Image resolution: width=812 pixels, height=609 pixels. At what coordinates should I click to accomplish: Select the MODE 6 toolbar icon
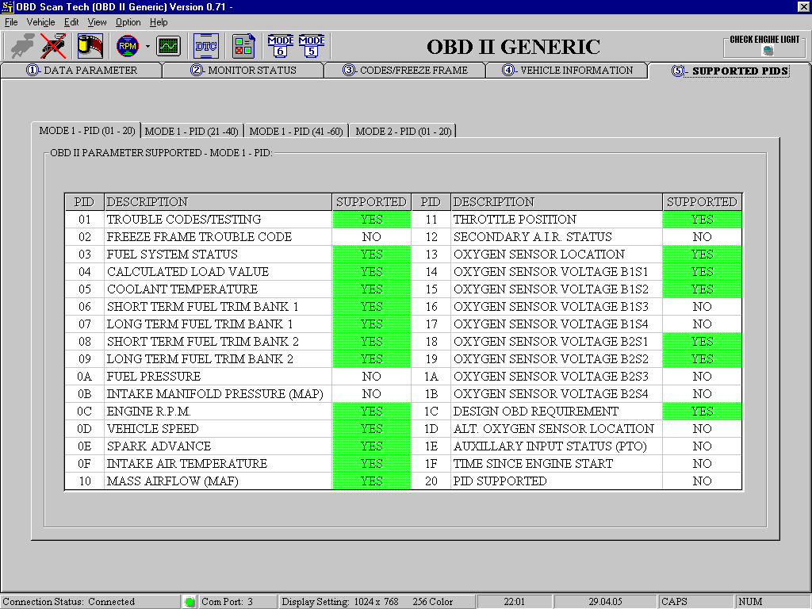[281, 46]
